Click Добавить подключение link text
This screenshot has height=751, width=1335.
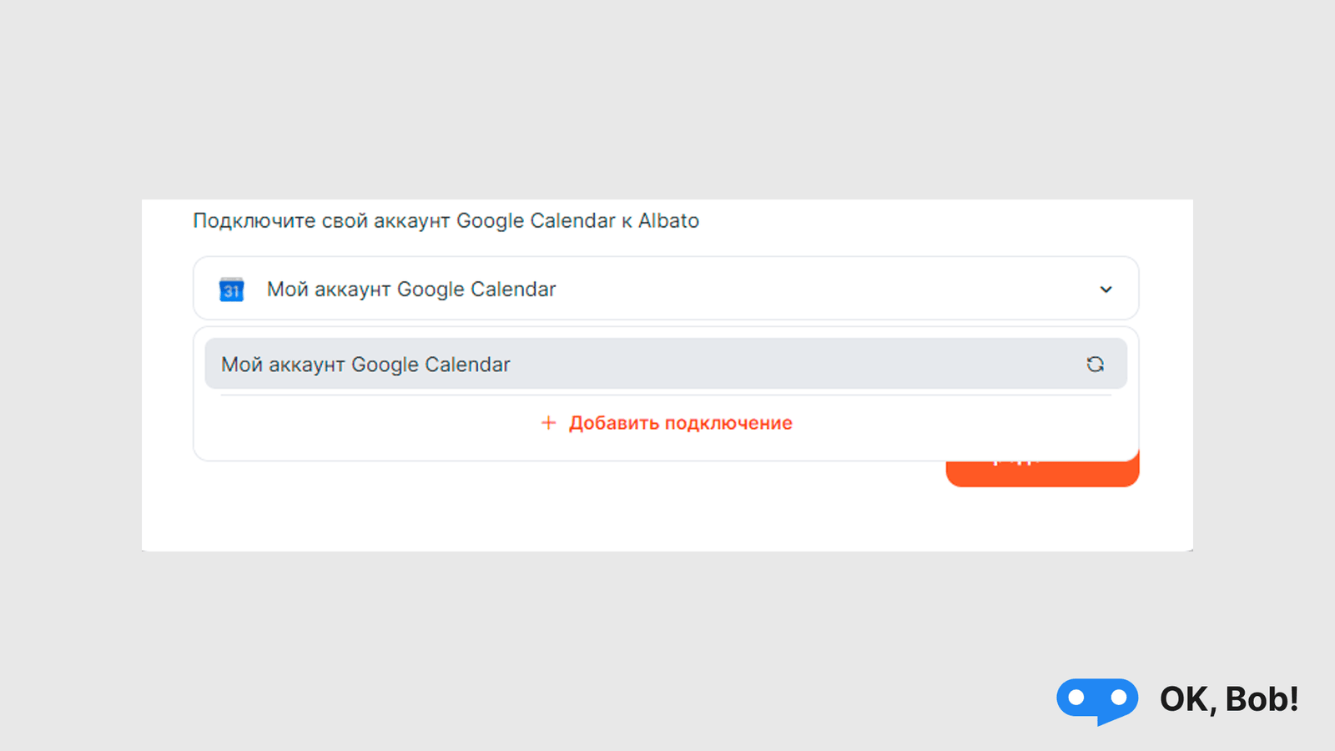pos(681,423)
